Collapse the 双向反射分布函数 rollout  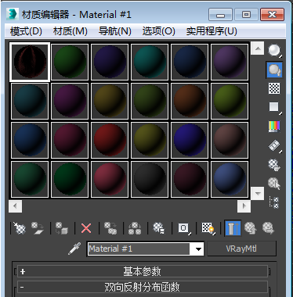[x=143, y=287]
